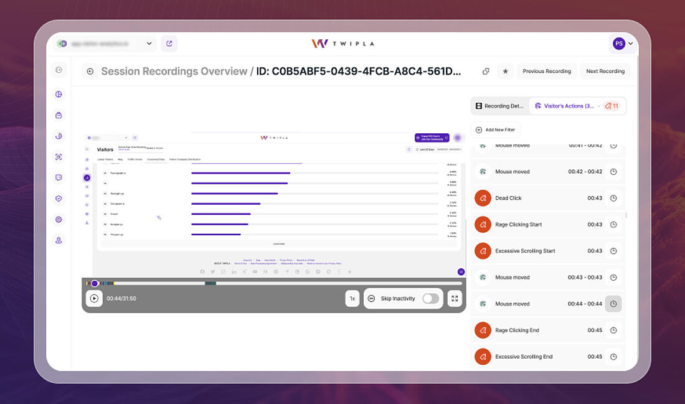Click the orange Excessive Scrolling Start icon

pos(483,251)
